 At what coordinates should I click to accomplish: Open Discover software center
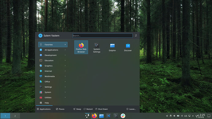pyautogui.click(x=128, y=47)
